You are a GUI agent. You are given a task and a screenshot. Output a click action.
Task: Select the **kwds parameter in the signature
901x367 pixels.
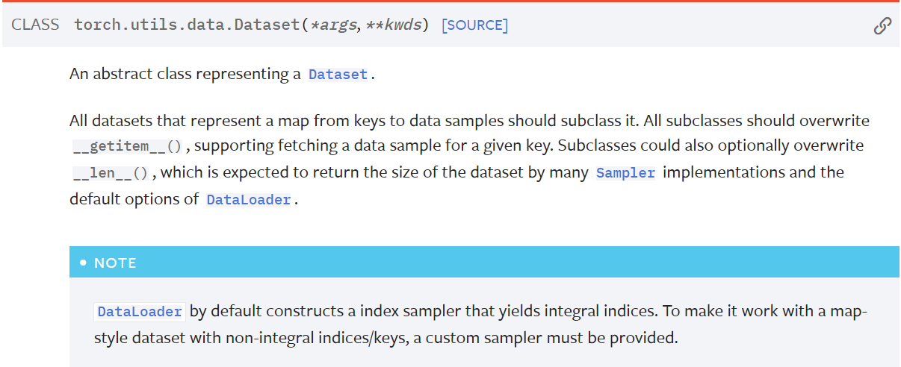(394, 25)
